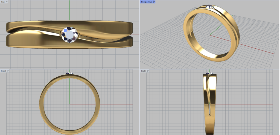Pick the gemstone in the Perspective view

pos(211,7)
